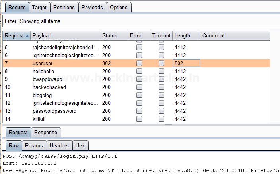280x174 pixels.
Task: Open the Options tab
Action: pyautogui.click(x=119, y=7)
